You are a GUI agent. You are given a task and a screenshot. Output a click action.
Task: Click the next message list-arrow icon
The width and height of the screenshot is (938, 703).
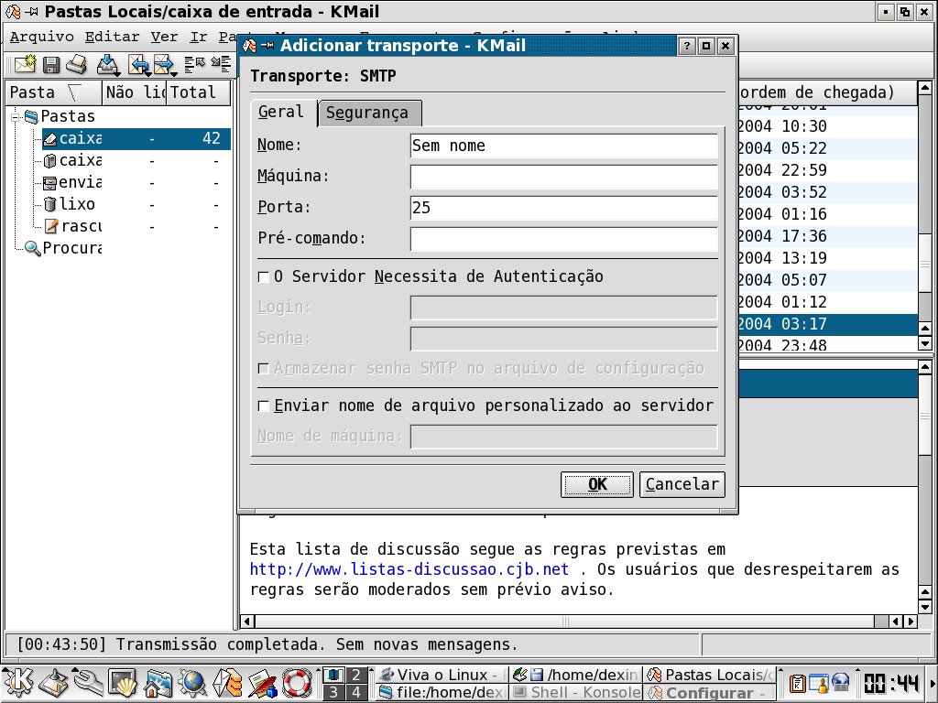click(x=222, y=64)
